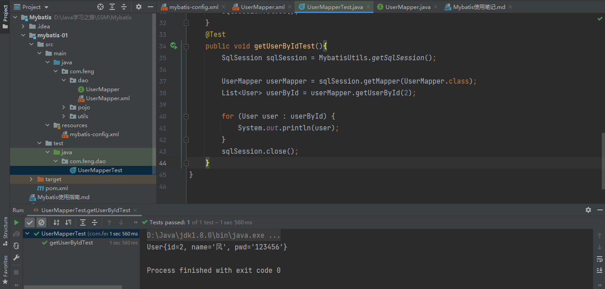
Task: Click the Toggle auto-test icon in the Run panel
Action: [17, 246]
